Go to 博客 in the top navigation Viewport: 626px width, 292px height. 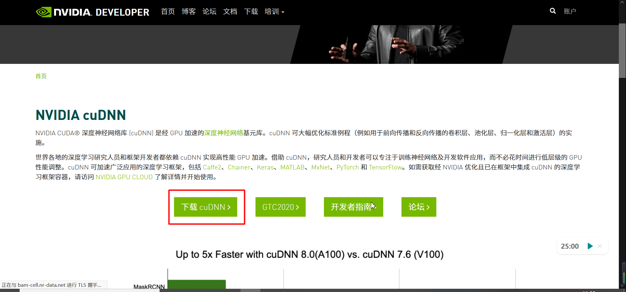click(x=189, y=12)
